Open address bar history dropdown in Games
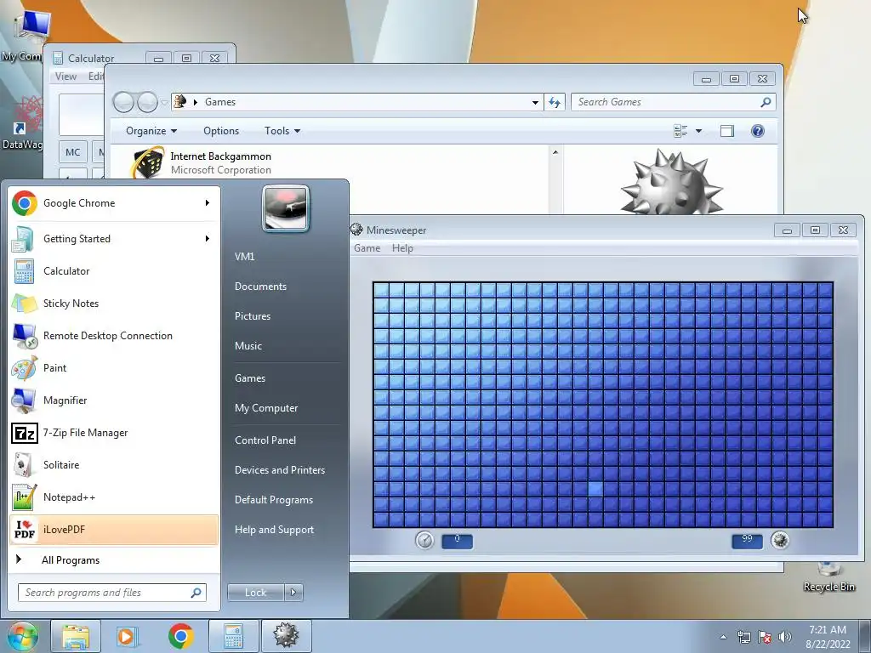 click(535, 102)
